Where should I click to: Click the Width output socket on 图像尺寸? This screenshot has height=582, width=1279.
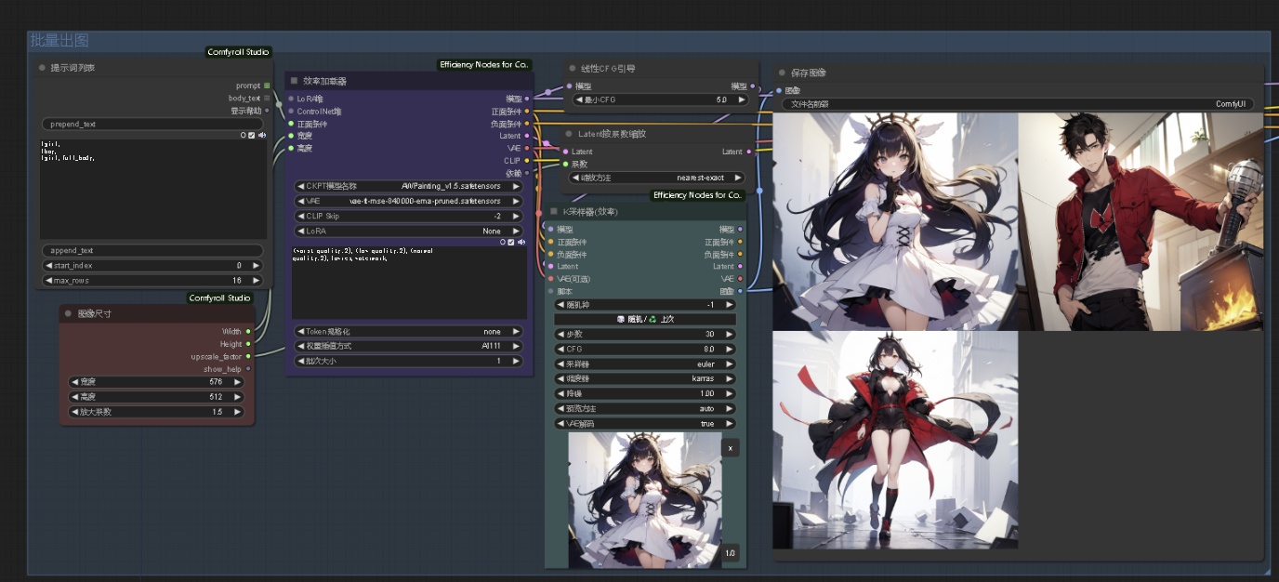248,331
